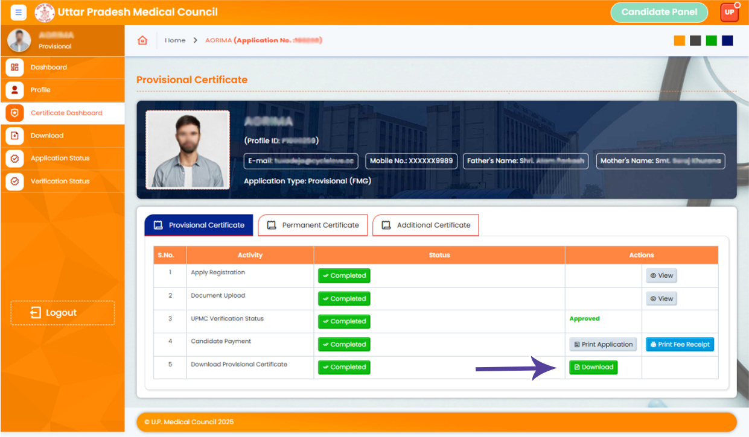
Task: View the Document Upload details
Action: point(661,298)
